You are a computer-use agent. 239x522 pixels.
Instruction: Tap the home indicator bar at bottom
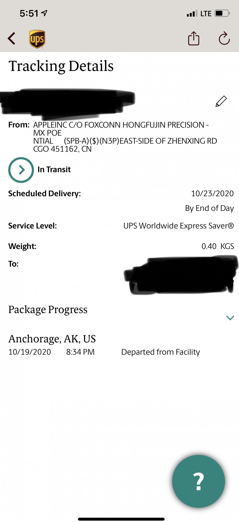[x=121, y=519]
